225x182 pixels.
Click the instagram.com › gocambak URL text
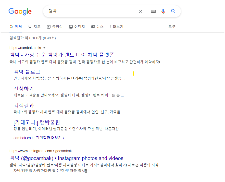pyautogui.click(x=41, y=151)
